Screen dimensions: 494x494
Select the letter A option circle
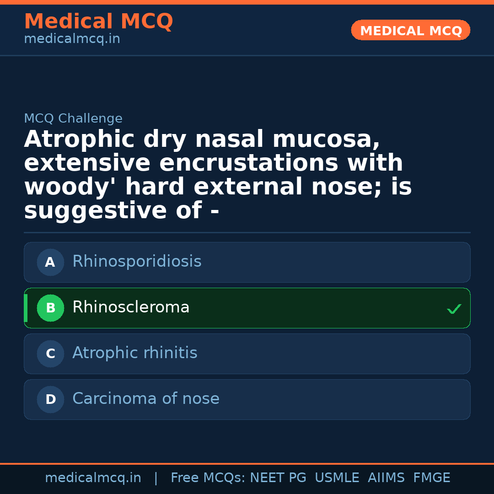coord(50,263)
